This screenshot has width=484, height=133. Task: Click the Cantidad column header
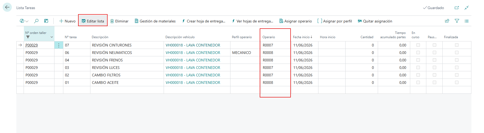tap(367, 37)
